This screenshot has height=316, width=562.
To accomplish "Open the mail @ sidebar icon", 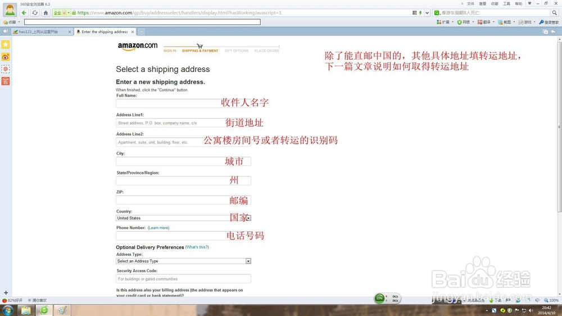I will pyautogui.click(x=6, y=69).
